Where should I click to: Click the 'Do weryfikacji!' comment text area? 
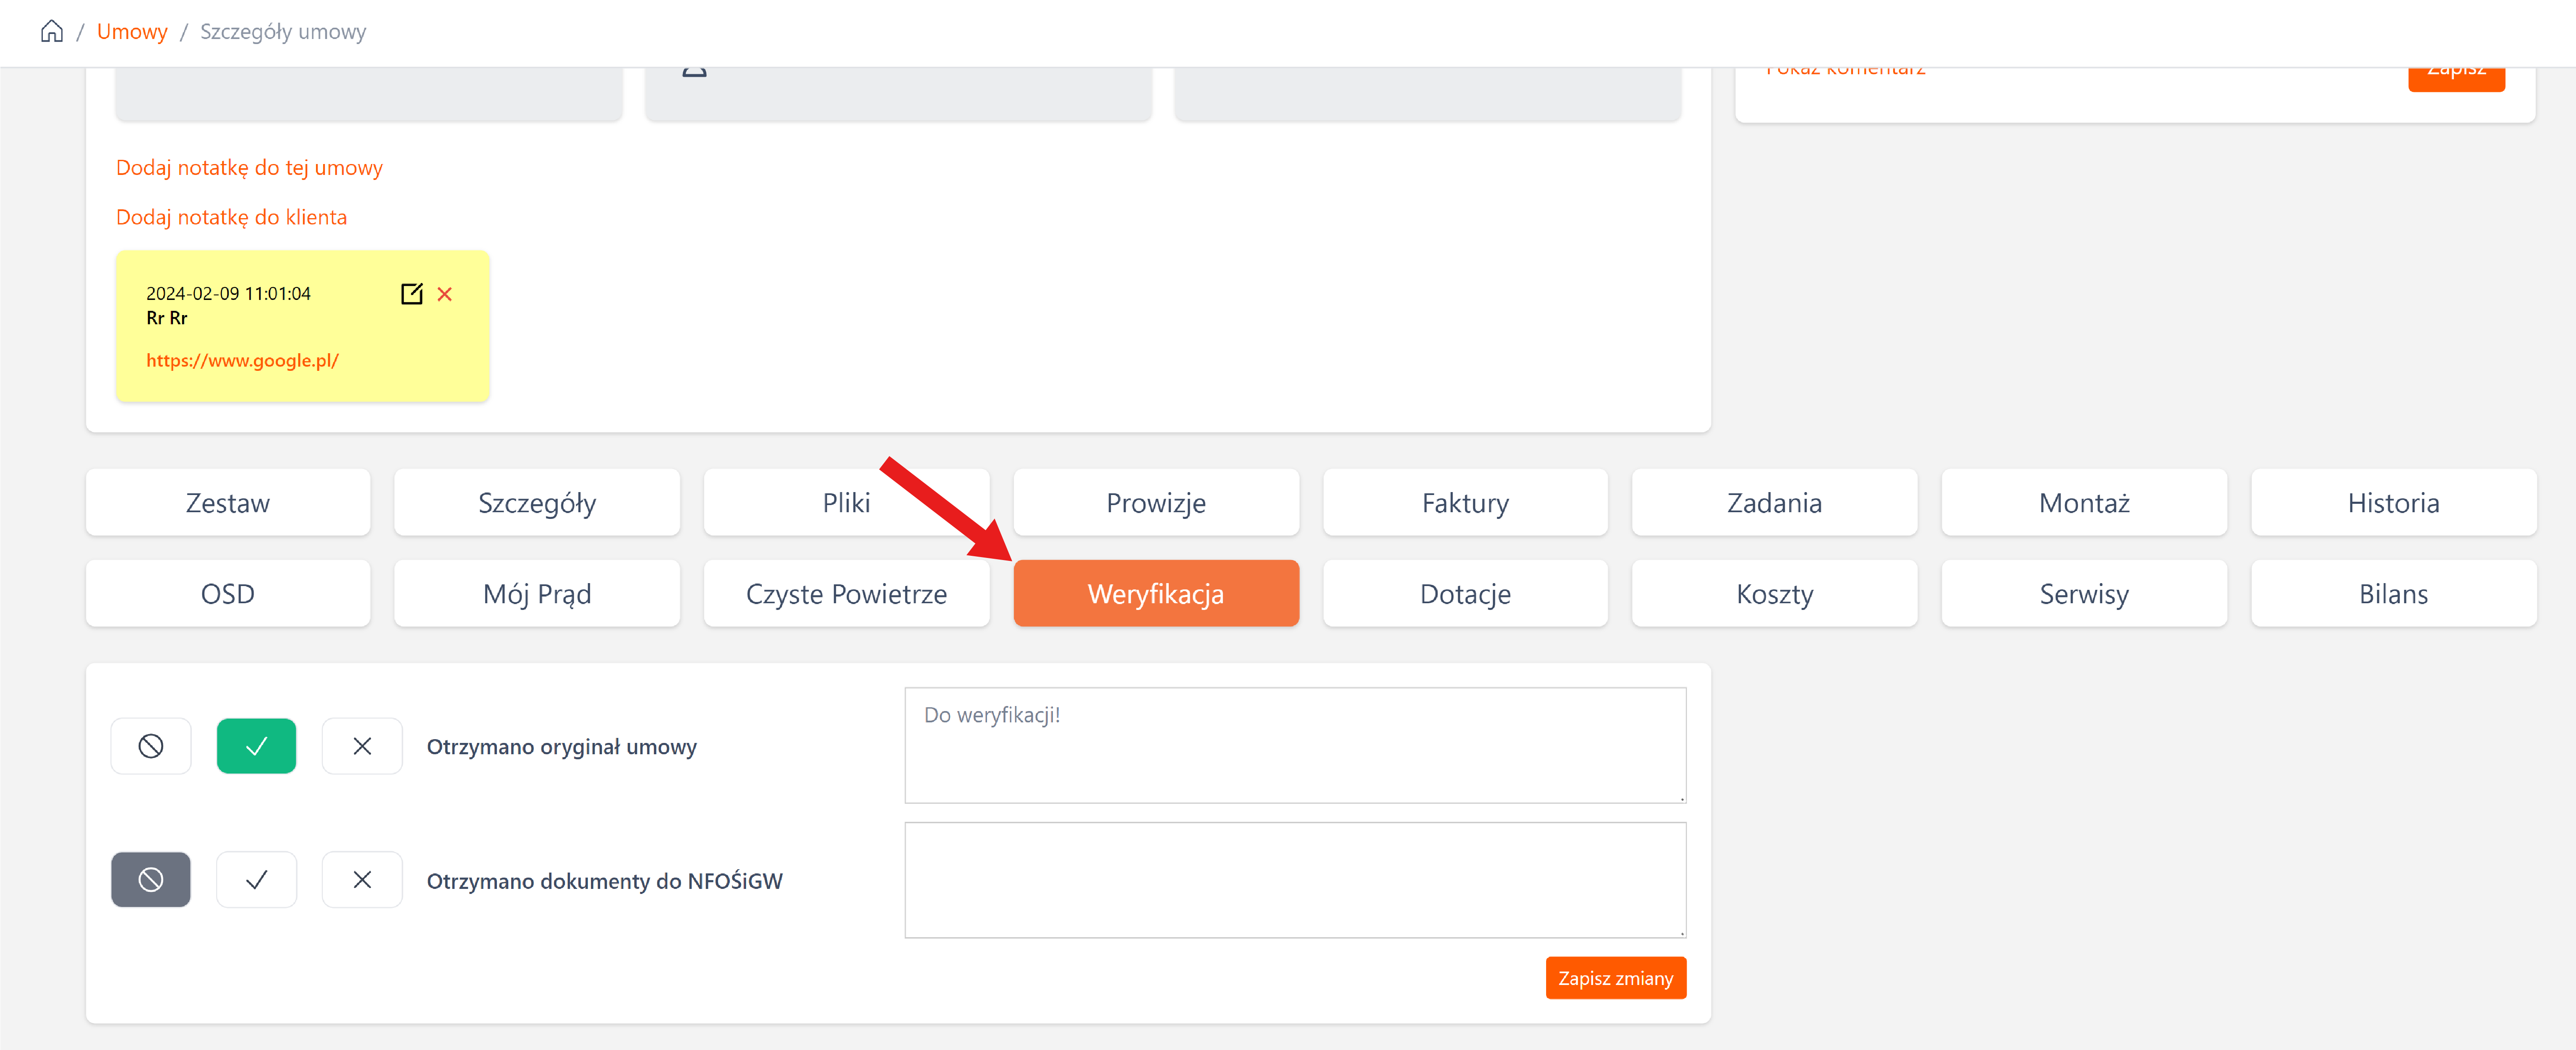click(x=1295, y=745)
